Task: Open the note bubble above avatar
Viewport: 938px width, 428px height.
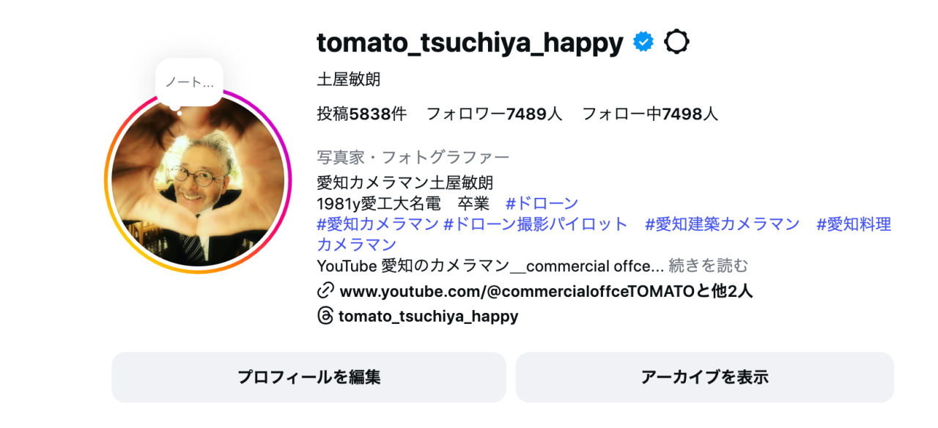Action: point(189,82)
